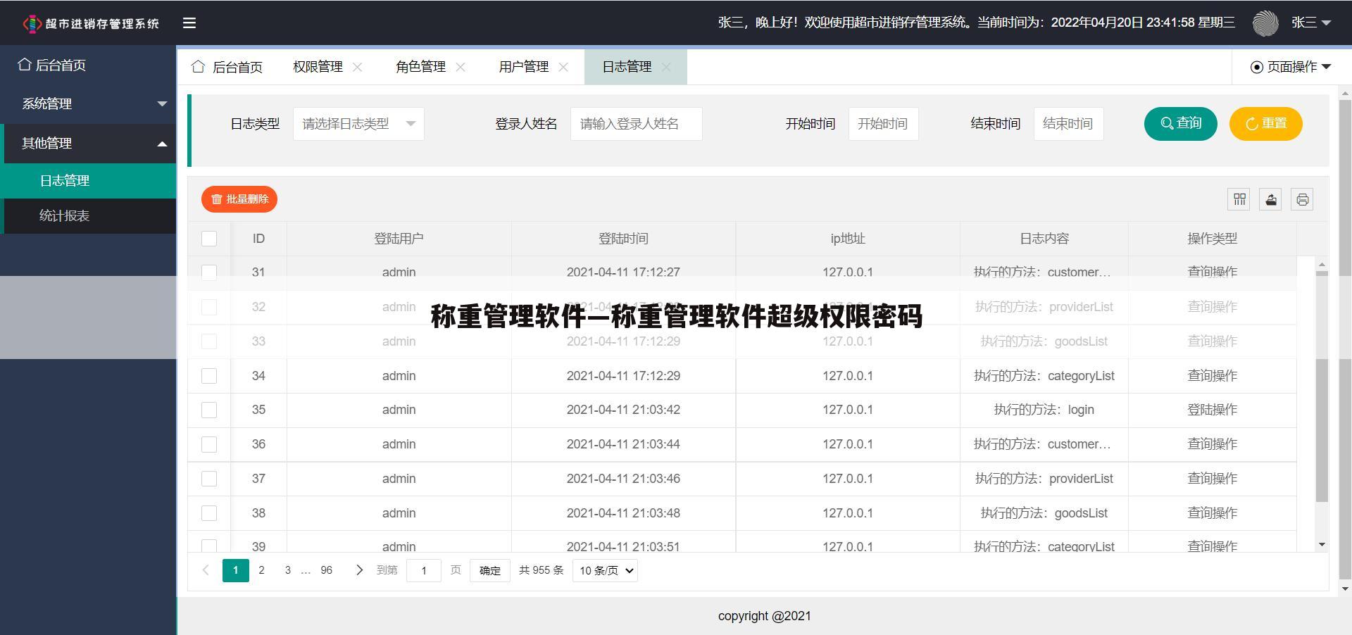The image size is (1352, 635).
Task: Select page 1 in pagination
Action: click(236, 570)
